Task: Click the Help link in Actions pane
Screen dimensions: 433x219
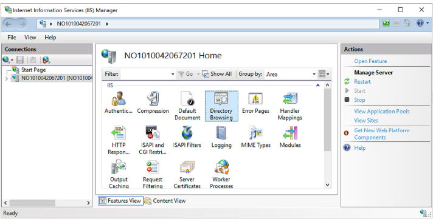Action: coord(360,148)
